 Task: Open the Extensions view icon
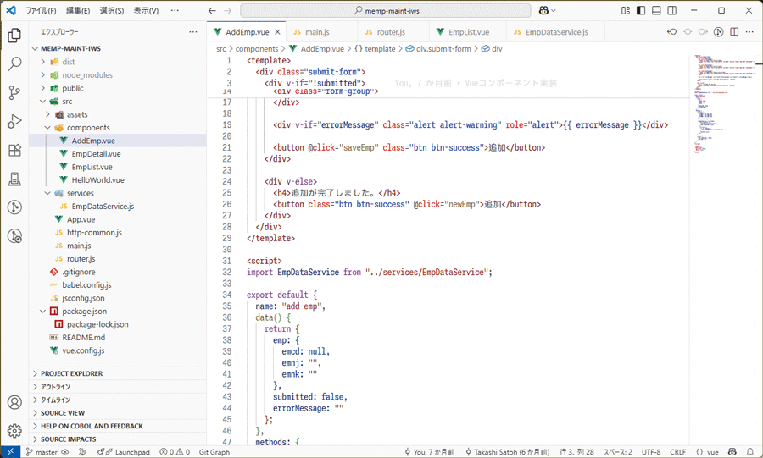pyautogui.click(x=14, y=150)
